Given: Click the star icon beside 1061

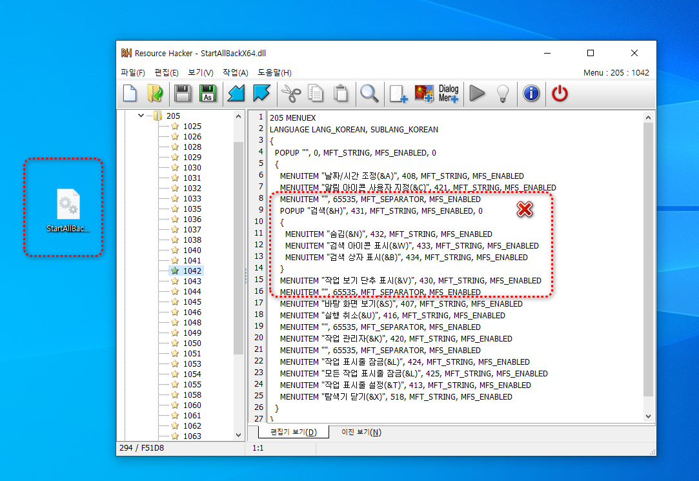Looking at the screenshot, I should click(x=175, y=415).
